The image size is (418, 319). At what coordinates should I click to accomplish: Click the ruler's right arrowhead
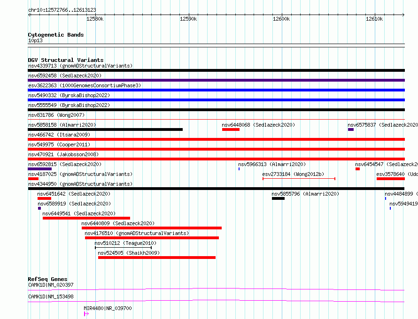pos(403,15)
